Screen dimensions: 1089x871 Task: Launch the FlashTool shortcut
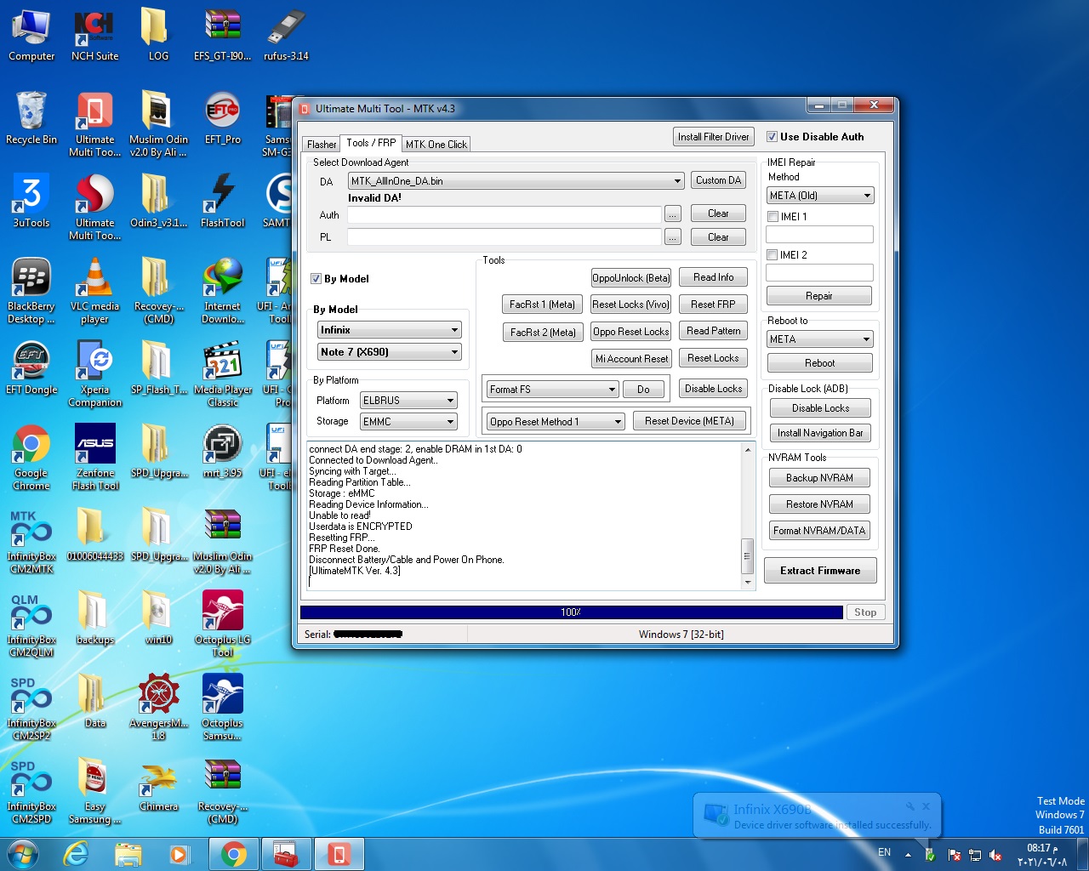(x=222, y=202)
